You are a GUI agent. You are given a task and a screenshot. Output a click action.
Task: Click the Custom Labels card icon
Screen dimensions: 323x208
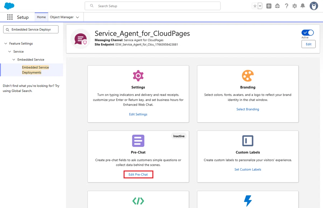(x=248, y=141)
